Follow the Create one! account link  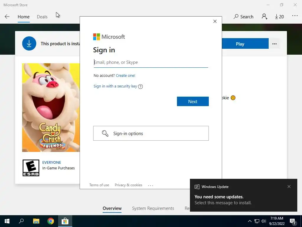point(126,75)
